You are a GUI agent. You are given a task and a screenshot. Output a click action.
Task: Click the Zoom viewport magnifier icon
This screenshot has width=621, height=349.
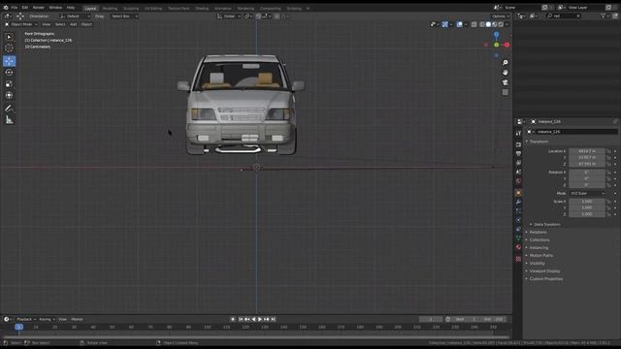point(506,62)
